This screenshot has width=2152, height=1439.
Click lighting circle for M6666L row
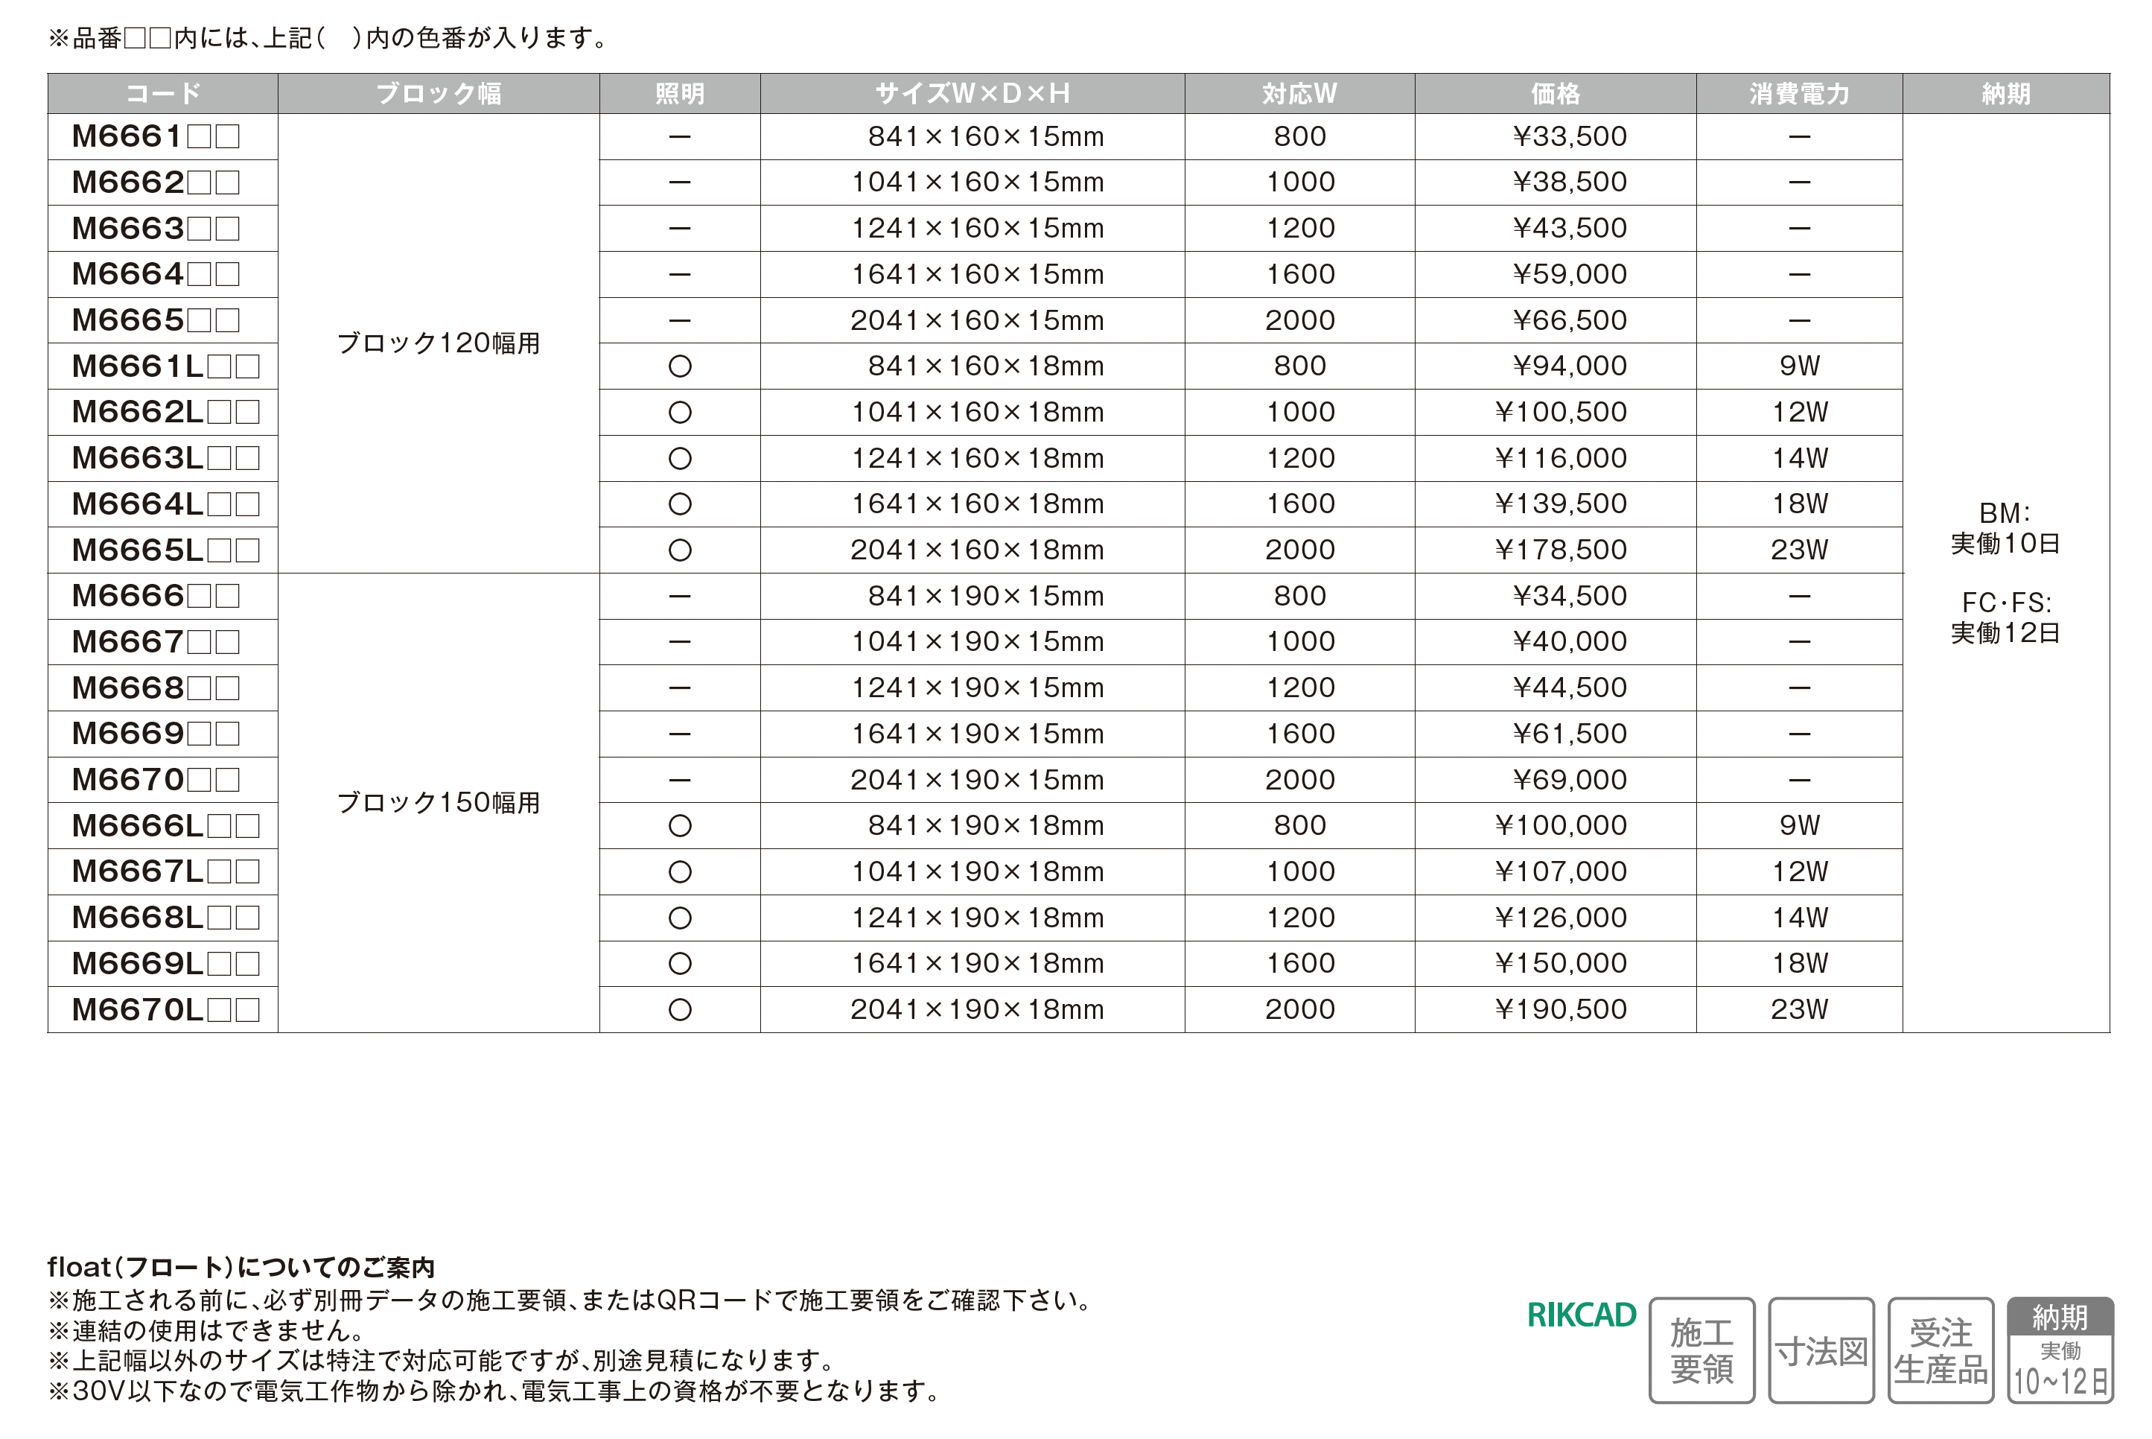680,826
